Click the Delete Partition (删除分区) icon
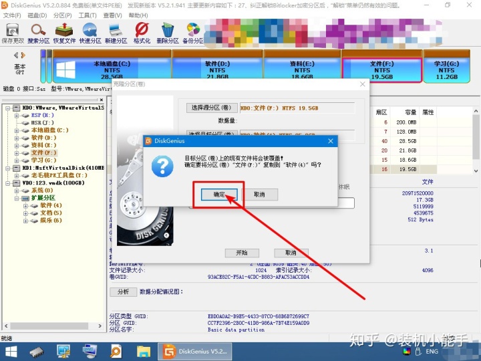 pyautogui.click(x=168, y=33)
